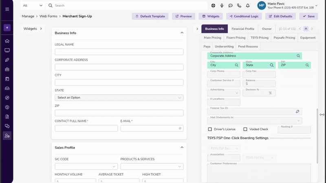This screenshot has width=326, height=183.
Task: Click the Conditional Logic button
Action: point(244,16)
